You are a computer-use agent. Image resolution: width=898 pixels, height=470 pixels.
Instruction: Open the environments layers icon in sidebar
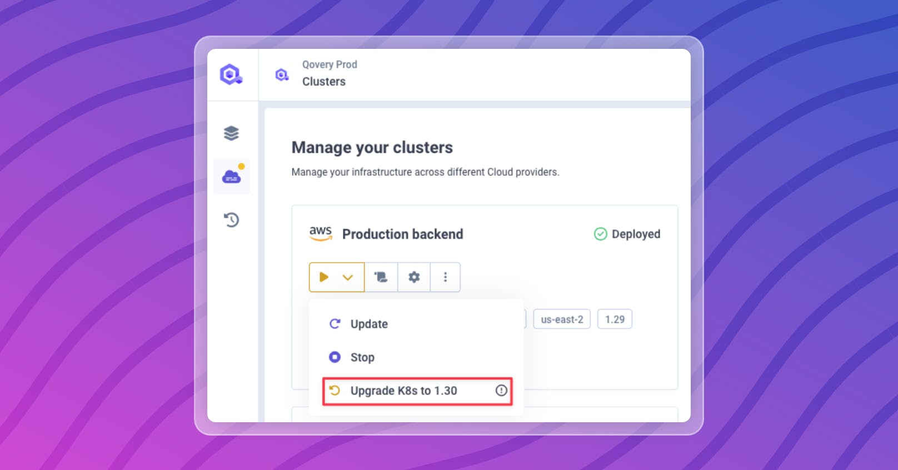231,133
